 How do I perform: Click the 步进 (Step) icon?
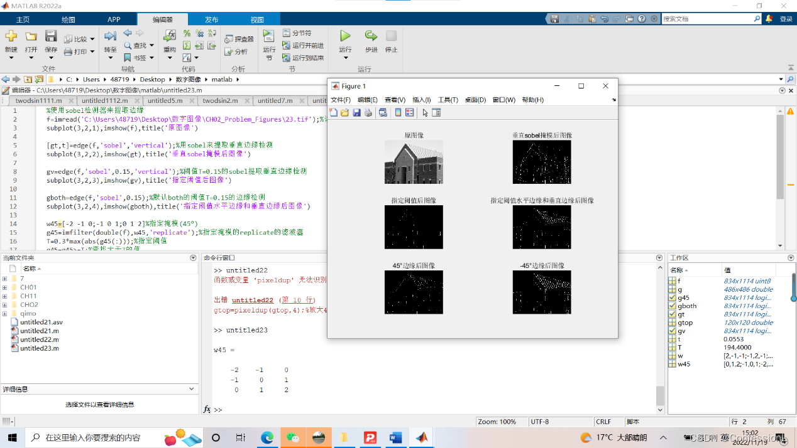click(371, 36)
